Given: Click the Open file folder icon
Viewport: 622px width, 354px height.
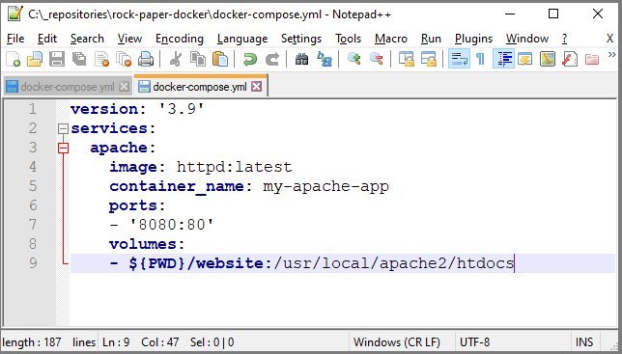Looking at the screenshot, I should [35, 60].
